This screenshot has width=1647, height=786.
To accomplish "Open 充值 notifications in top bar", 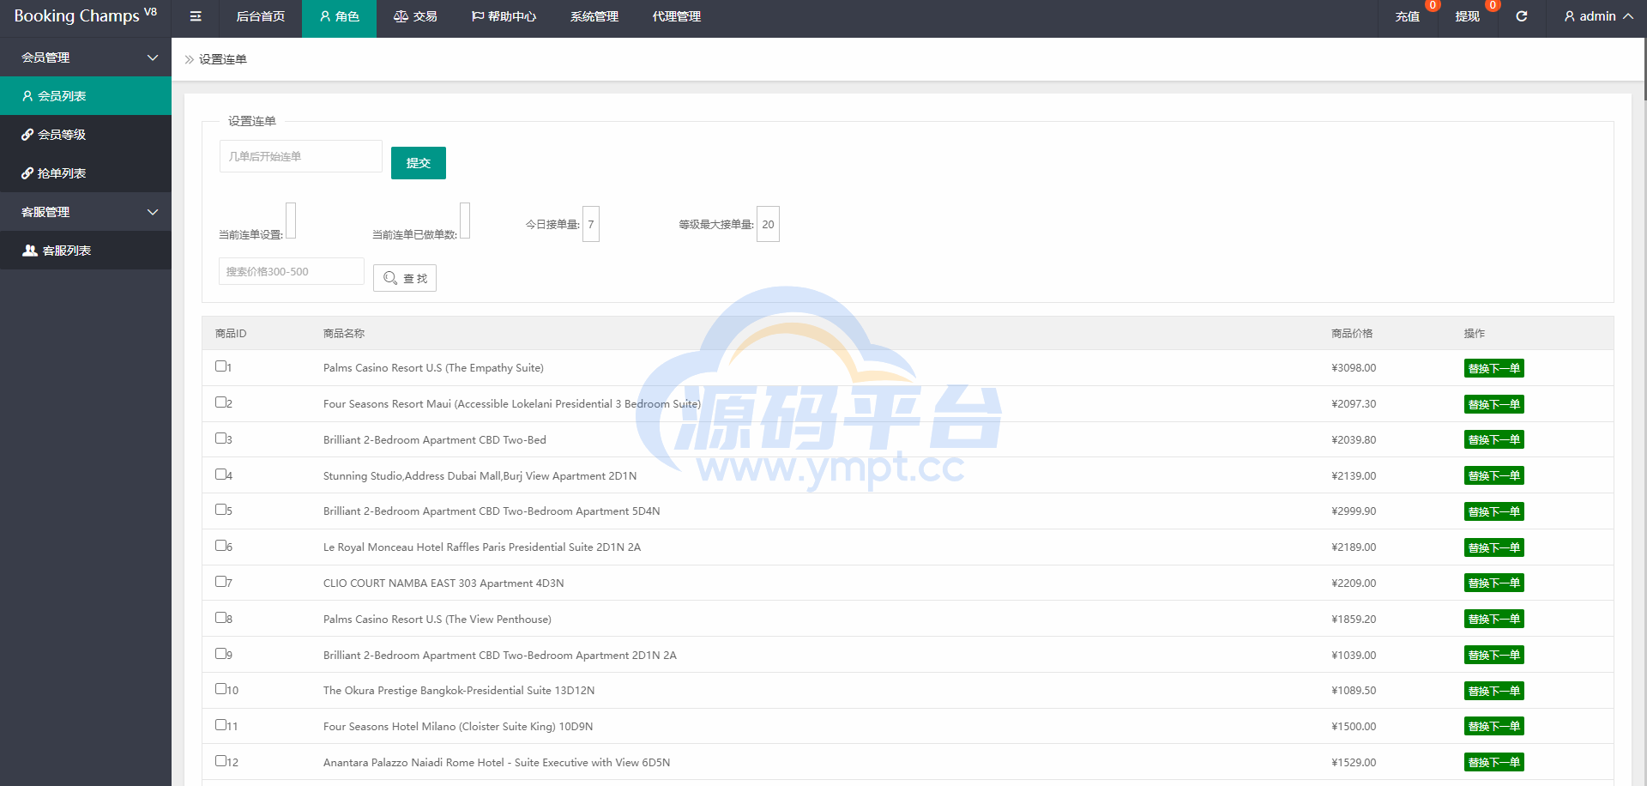I will click(x=1408, y=16).
